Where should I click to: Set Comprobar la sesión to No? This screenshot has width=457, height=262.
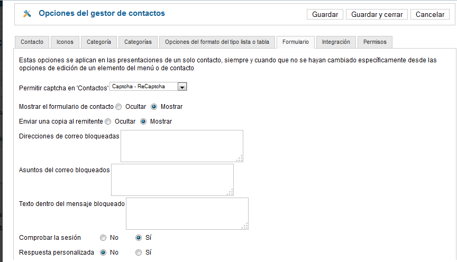click(103, 238)
